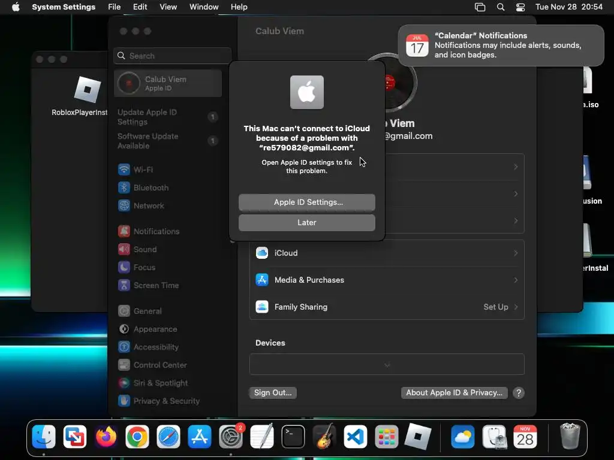Open Control Center in the menu bar
614x460 pixels.
tap(520, 7)
